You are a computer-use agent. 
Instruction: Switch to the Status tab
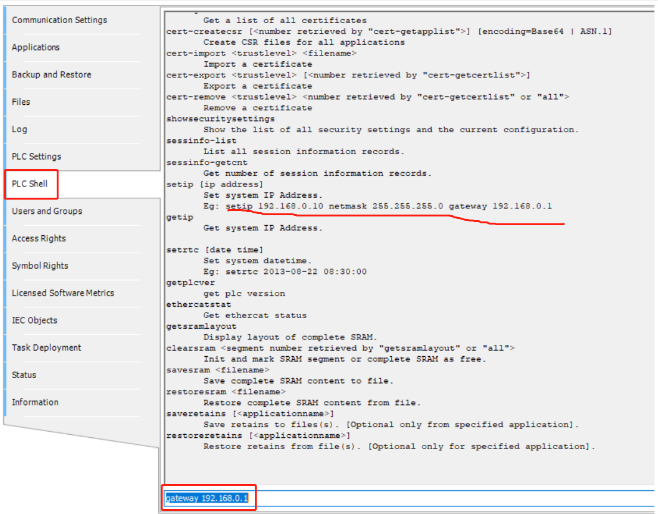point(24,375)
